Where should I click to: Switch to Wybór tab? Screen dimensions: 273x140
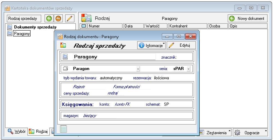(x=17, y=132)
